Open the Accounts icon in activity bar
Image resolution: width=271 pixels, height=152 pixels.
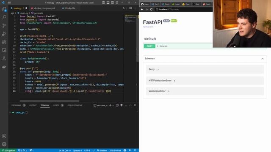click(x=4, y=136)
